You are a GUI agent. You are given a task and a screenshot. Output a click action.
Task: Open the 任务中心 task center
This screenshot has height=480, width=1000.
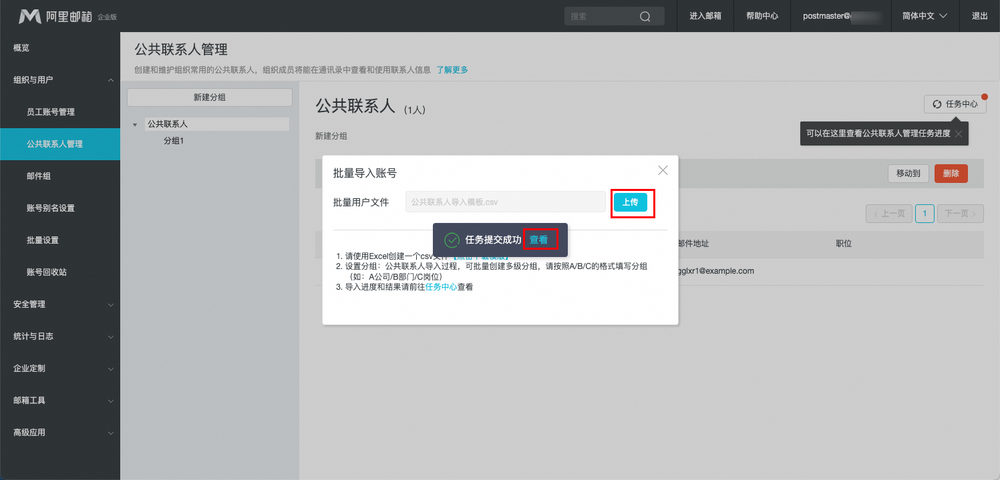[955, 104]
